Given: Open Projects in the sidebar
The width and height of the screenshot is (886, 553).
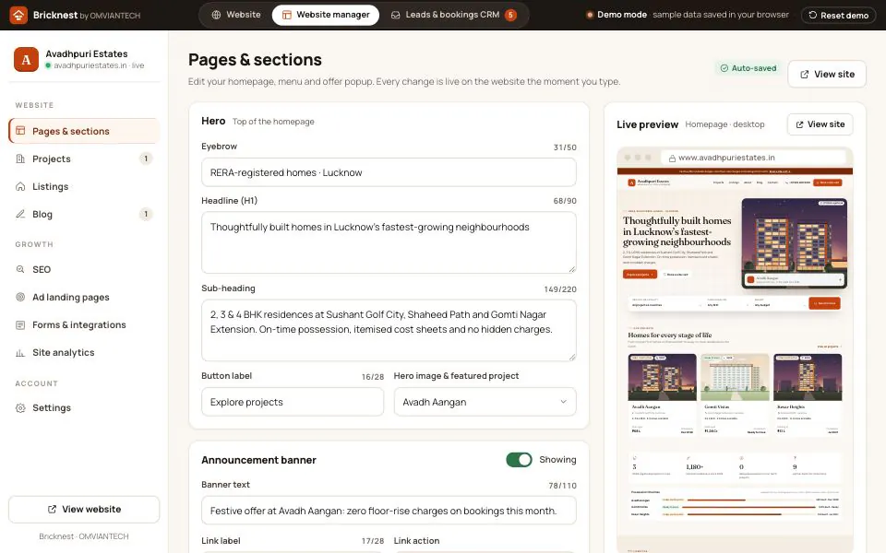Looking at the screenshot, I should click(84, 159).
